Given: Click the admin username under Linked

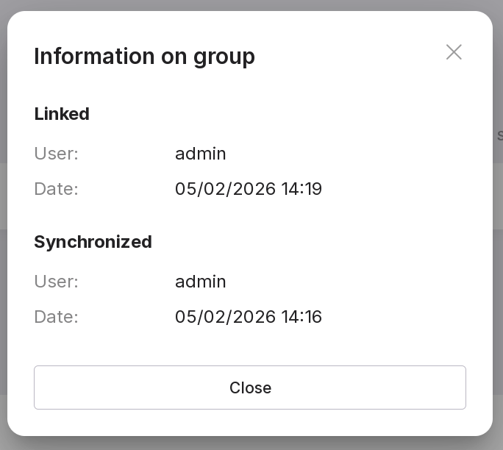Looking at the screenshot, I should tap(200, 154).
